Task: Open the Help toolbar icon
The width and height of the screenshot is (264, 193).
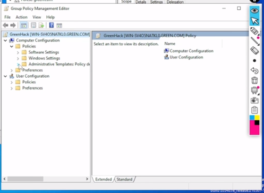Action: coord(51,25)
